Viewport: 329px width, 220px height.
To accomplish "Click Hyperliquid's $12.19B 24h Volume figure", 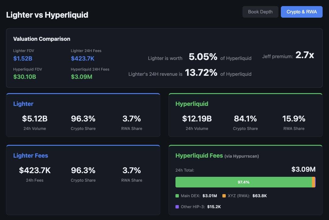I will tap(197, 119).
